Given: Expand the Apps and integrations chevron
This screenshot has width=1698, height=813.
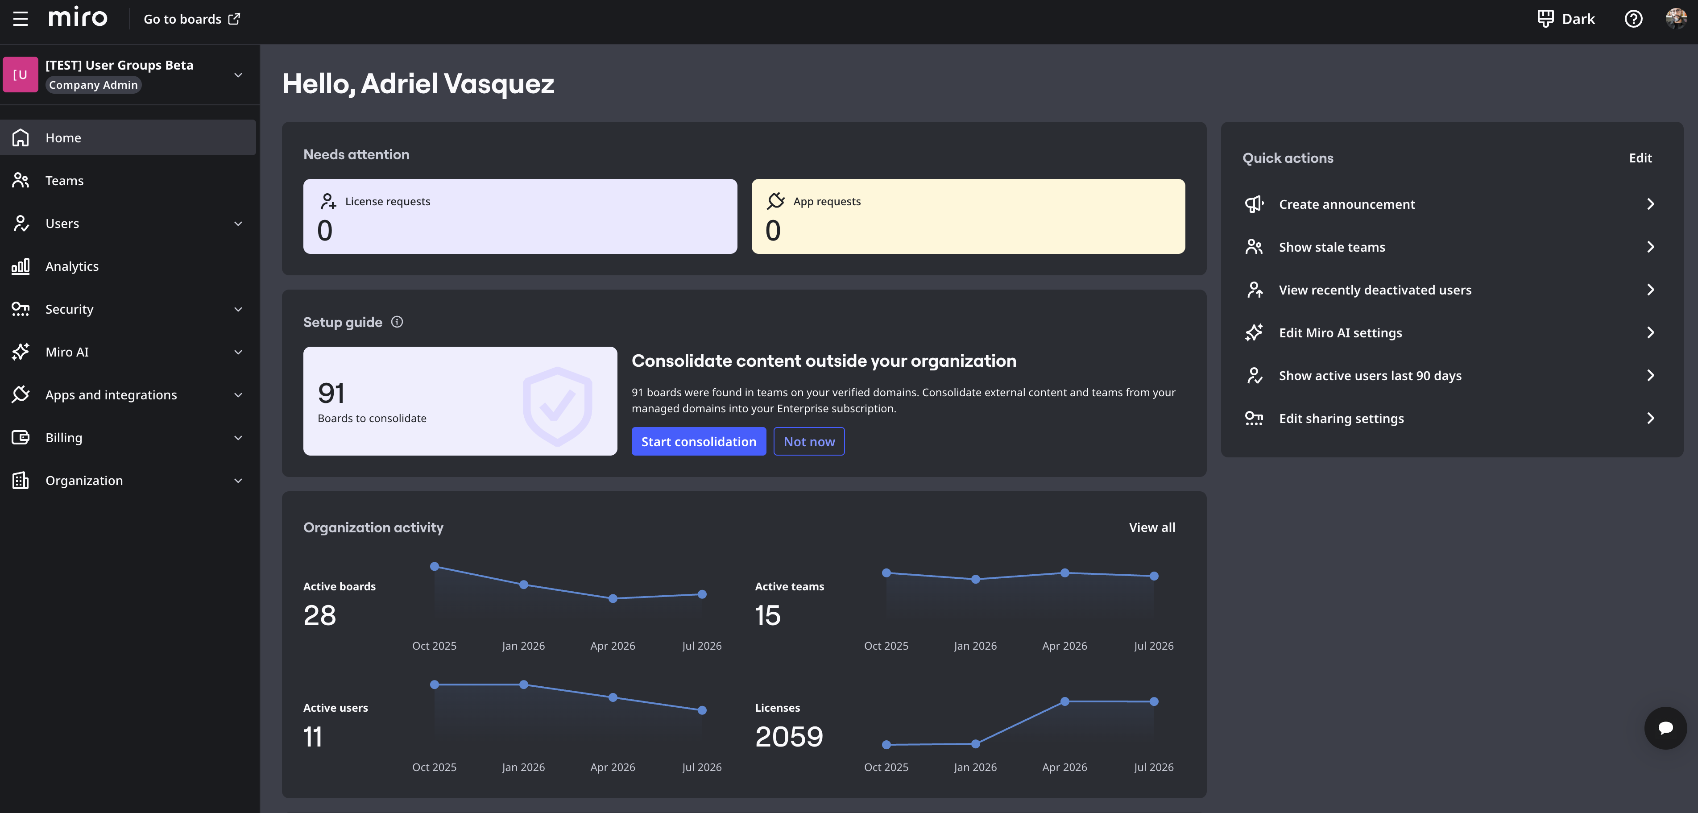Looking at the screenshot, I should 239,395.
